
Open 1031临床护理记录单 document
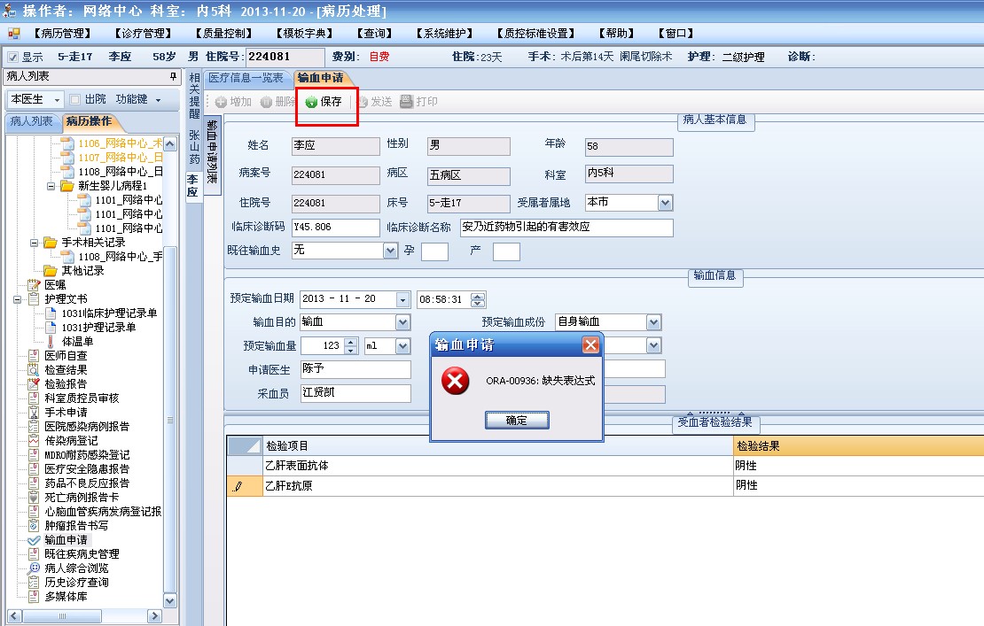[108, 313]
